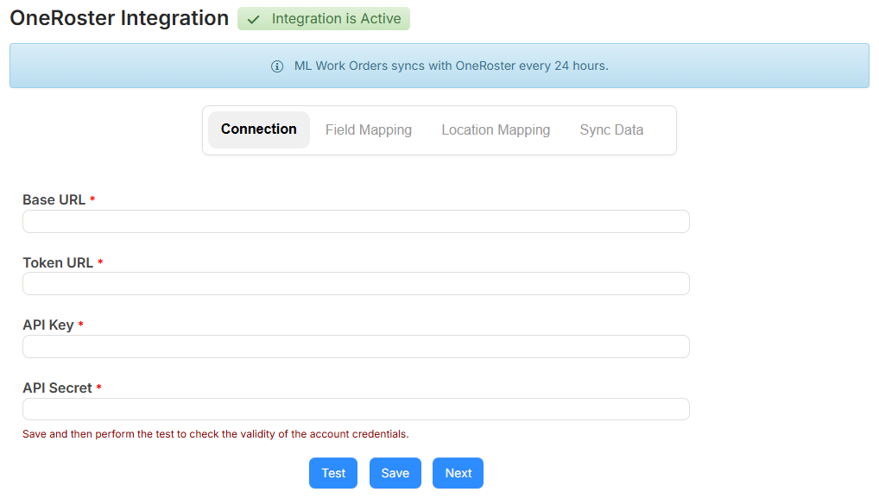Screen dimensions: 879x498
Task: Focus the API Key input field
Action: (x=355, y=346)
